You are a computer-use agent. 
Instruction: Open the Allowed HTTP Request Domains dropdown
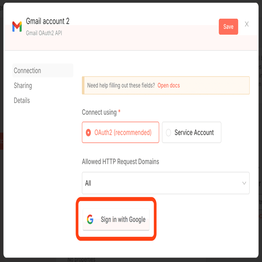[x=165, y=183]
